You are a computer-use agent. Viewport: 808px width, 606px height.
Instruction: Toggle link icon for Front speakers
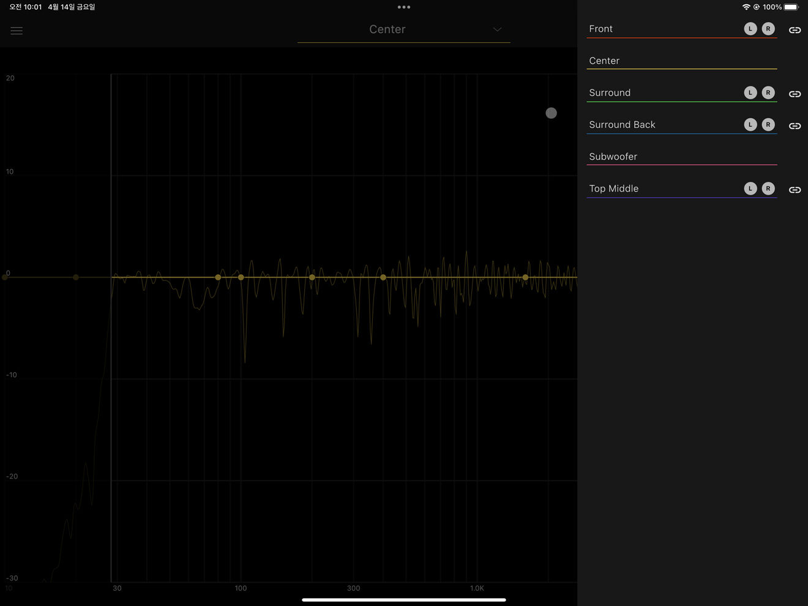[795, 30]
